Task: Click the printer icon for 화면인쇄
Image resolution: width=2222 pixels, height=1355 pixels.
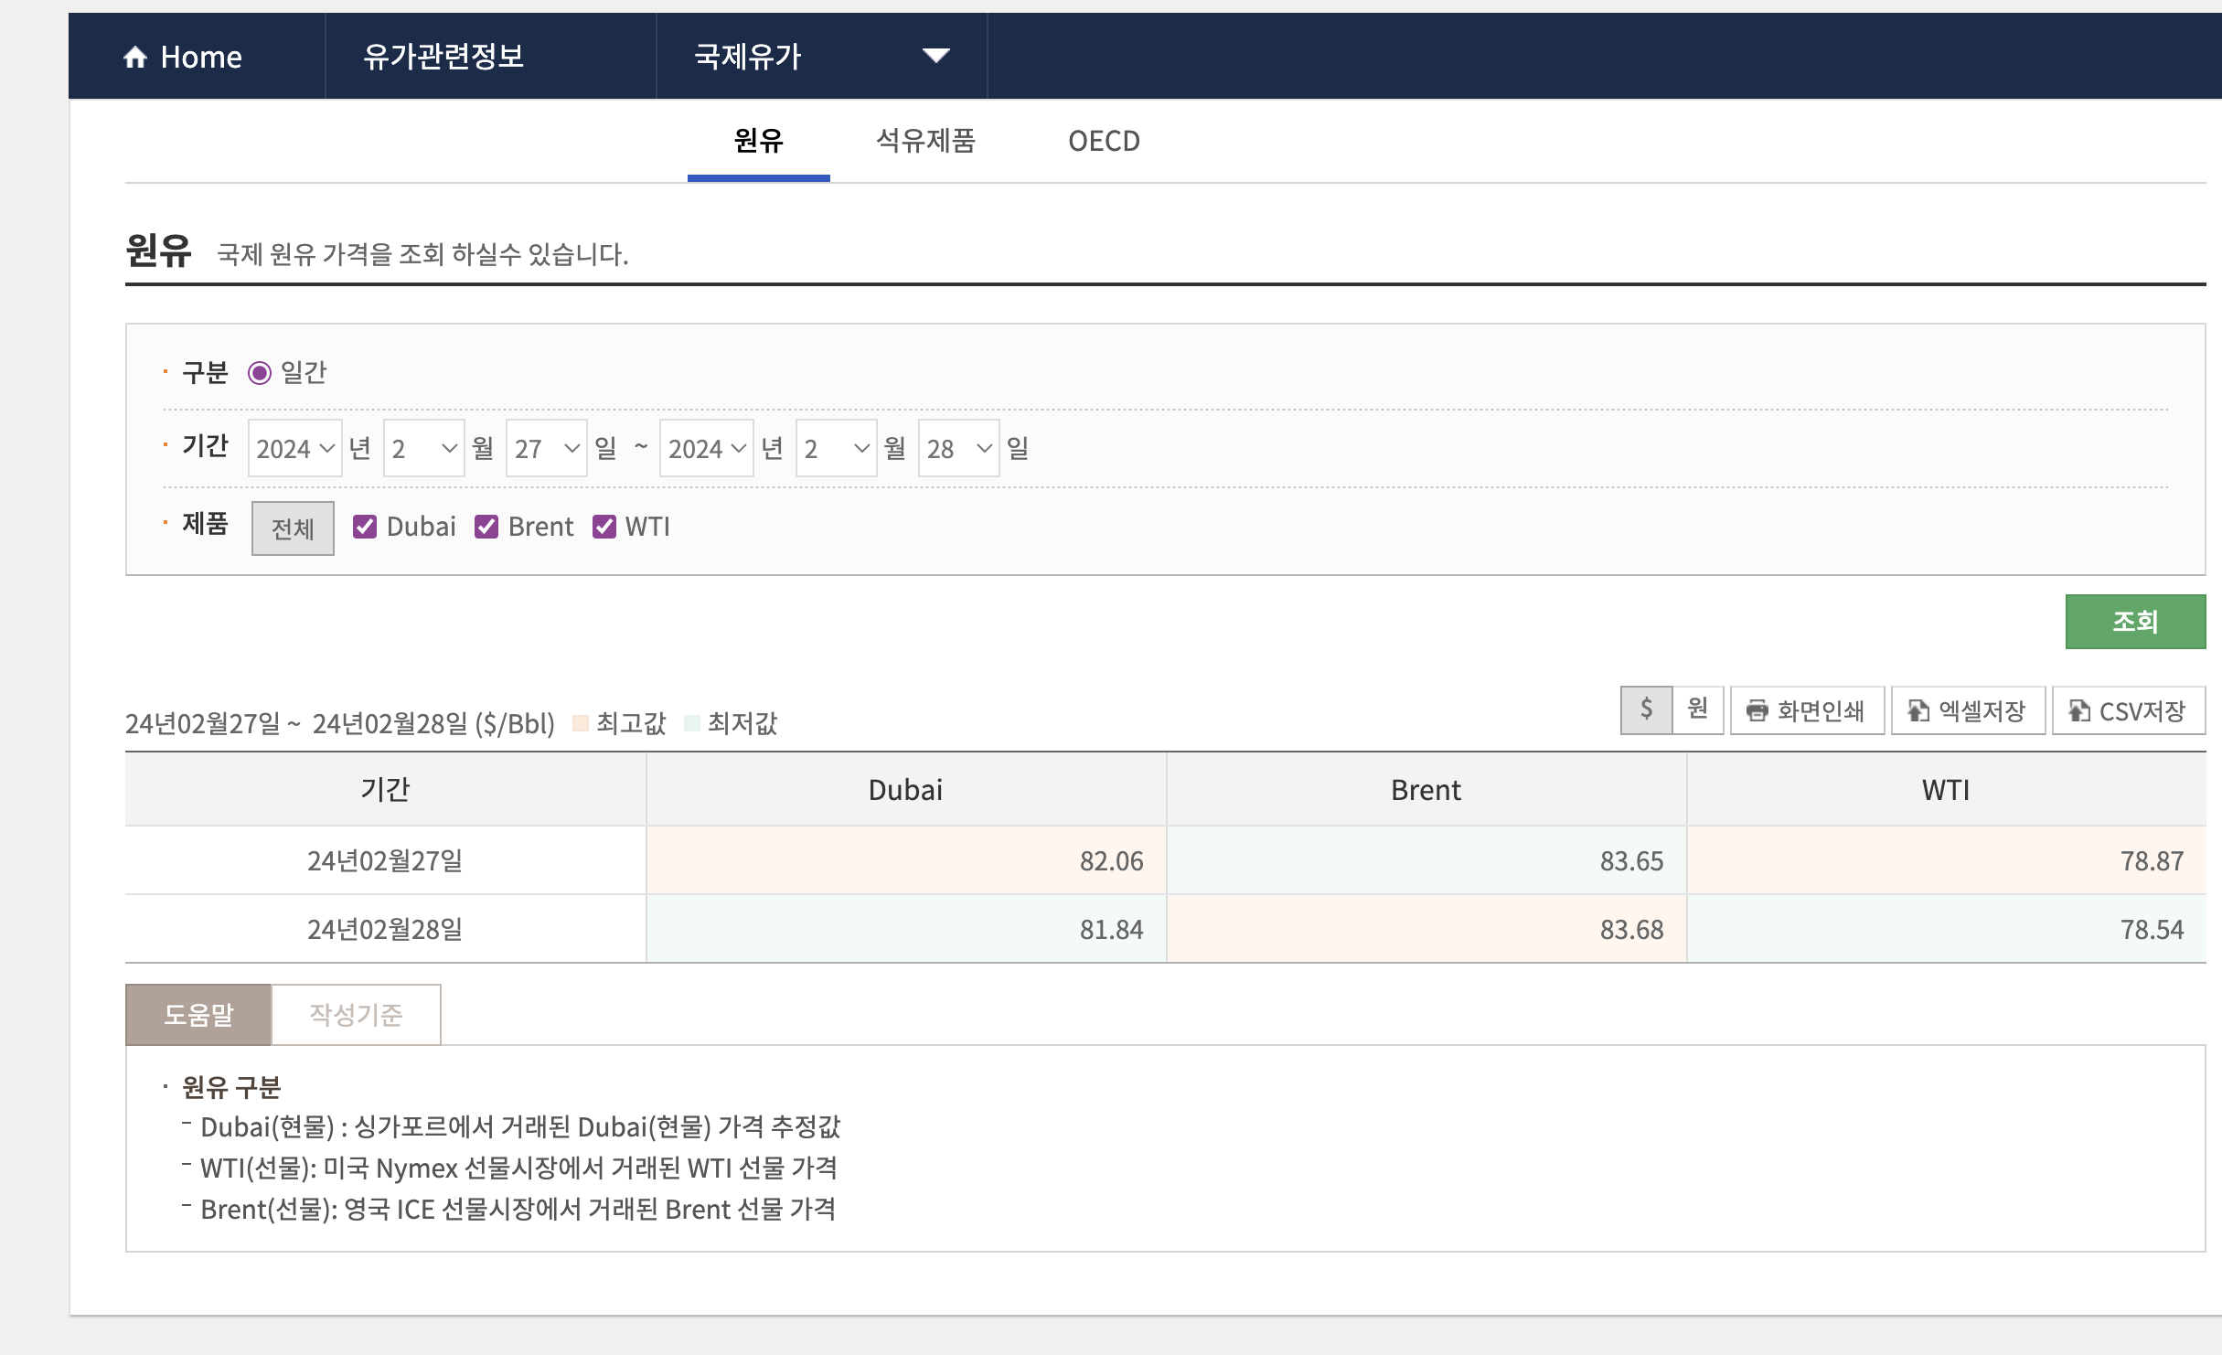Action: [1757, 710]
